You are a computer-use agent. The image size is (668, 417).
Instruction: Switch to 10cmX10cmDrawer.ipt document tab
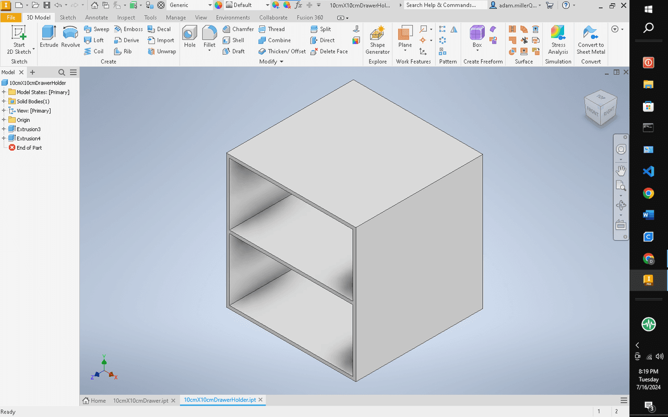[140, 400]
